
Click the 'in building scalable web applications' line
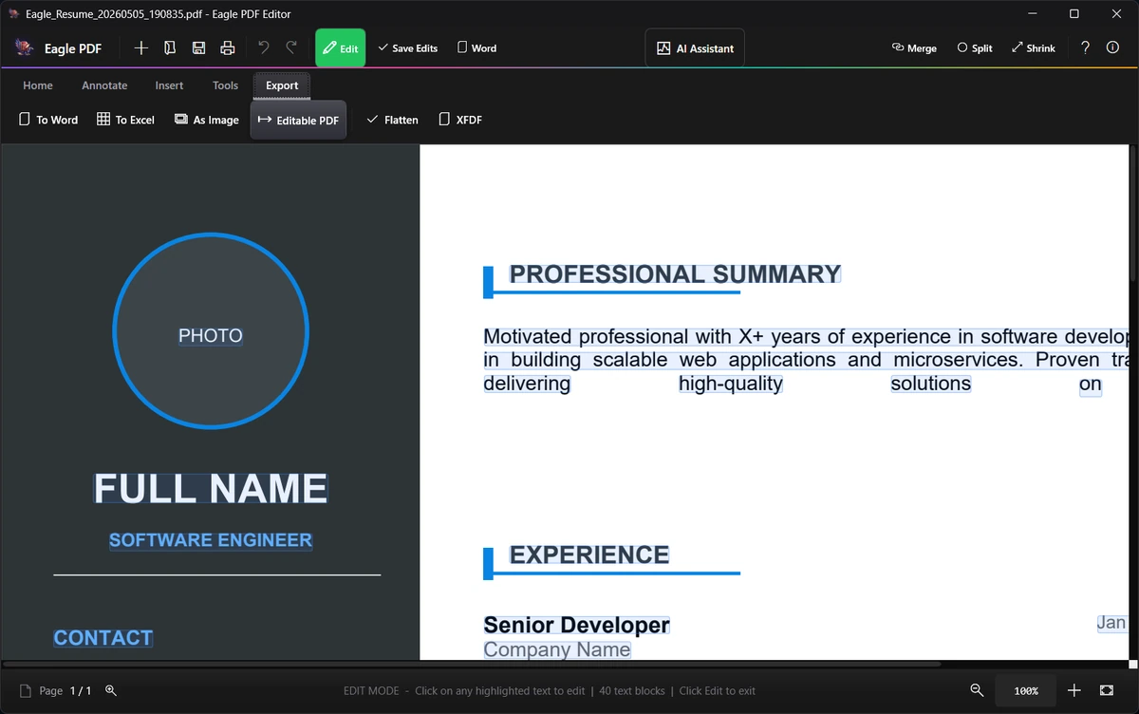[x=806, y=360]
